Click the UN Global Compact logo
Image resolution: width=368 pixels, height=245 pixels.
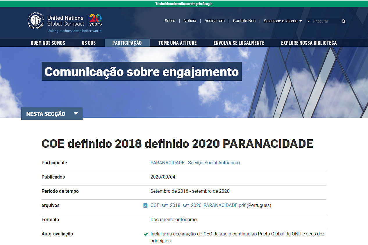click(x=35, y=20)
